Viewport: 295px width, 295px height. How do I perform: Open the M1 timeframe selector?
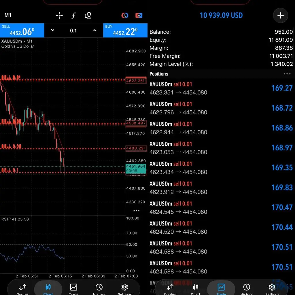pyautogui.click(x=8, y=15)
